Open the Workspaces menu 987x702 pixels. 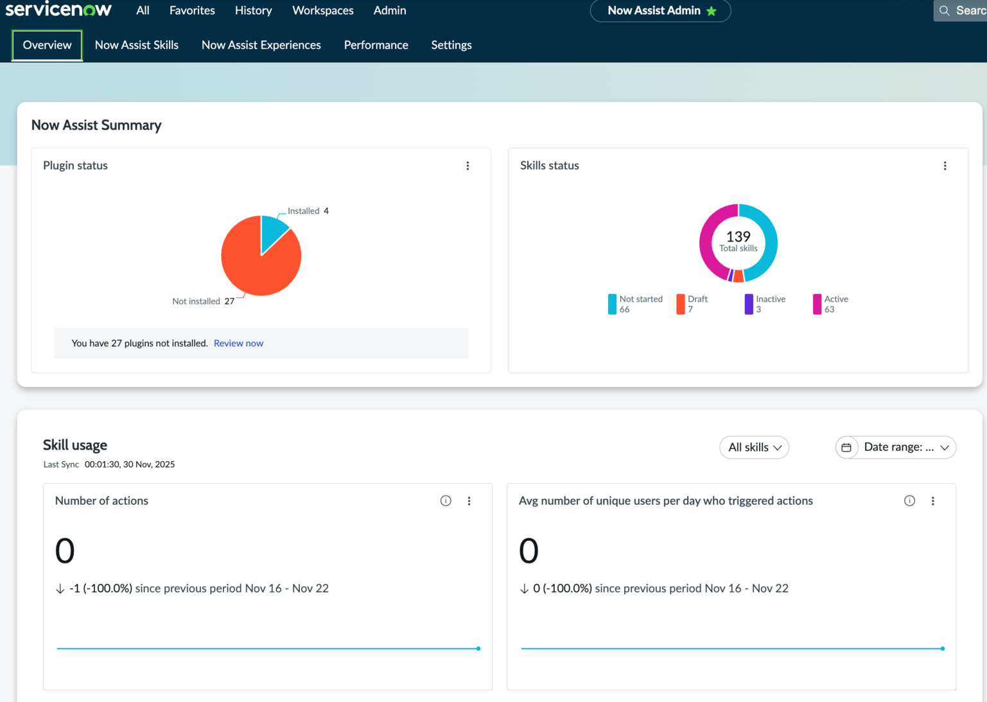click(x=322, y=10)
